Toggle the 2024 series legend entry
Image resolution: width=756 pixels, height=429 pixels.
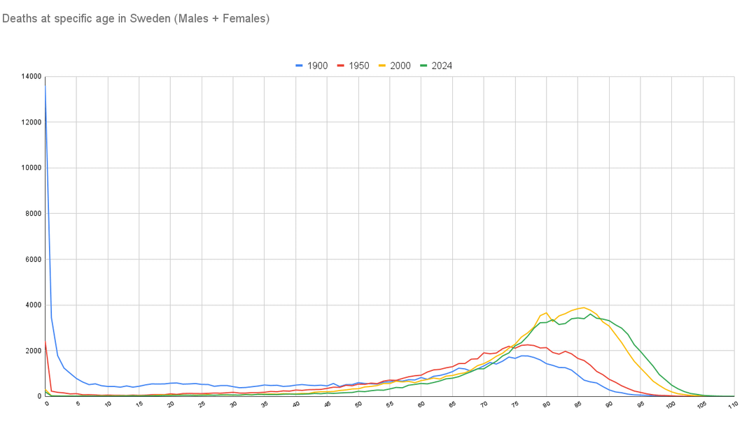tap(442, 66)
